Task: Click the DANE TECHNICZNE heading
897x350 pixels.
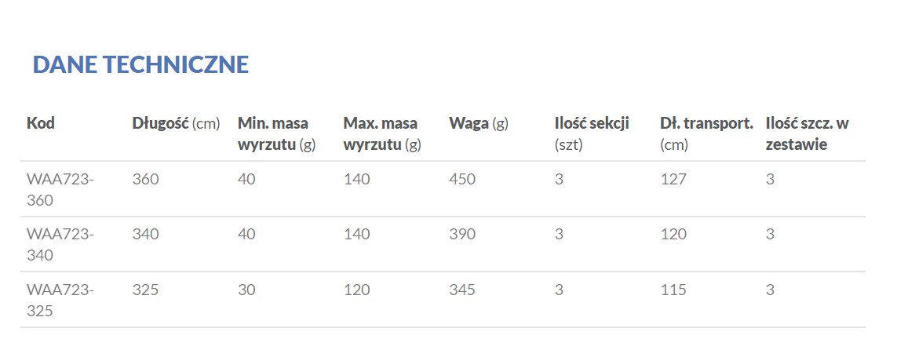Action: point(140,64)
